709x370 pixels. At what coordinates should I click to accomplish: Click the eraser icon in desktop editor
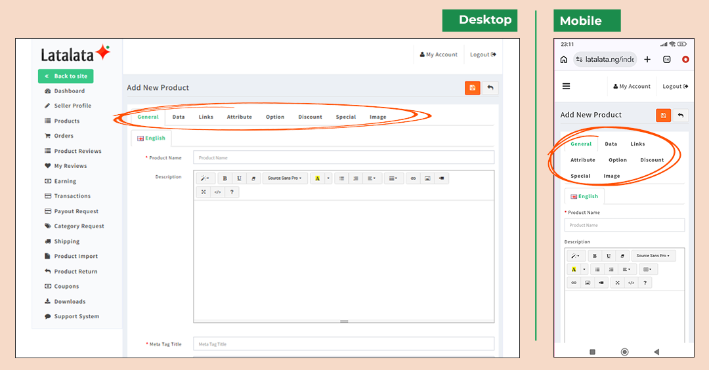click(x=253, y=178)
